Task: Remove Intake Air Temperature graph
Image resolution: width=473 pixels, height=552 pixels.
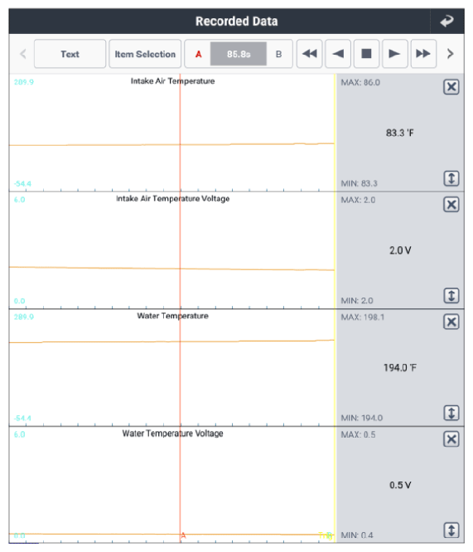Action: pyautogui.click(x=451, y=87)
